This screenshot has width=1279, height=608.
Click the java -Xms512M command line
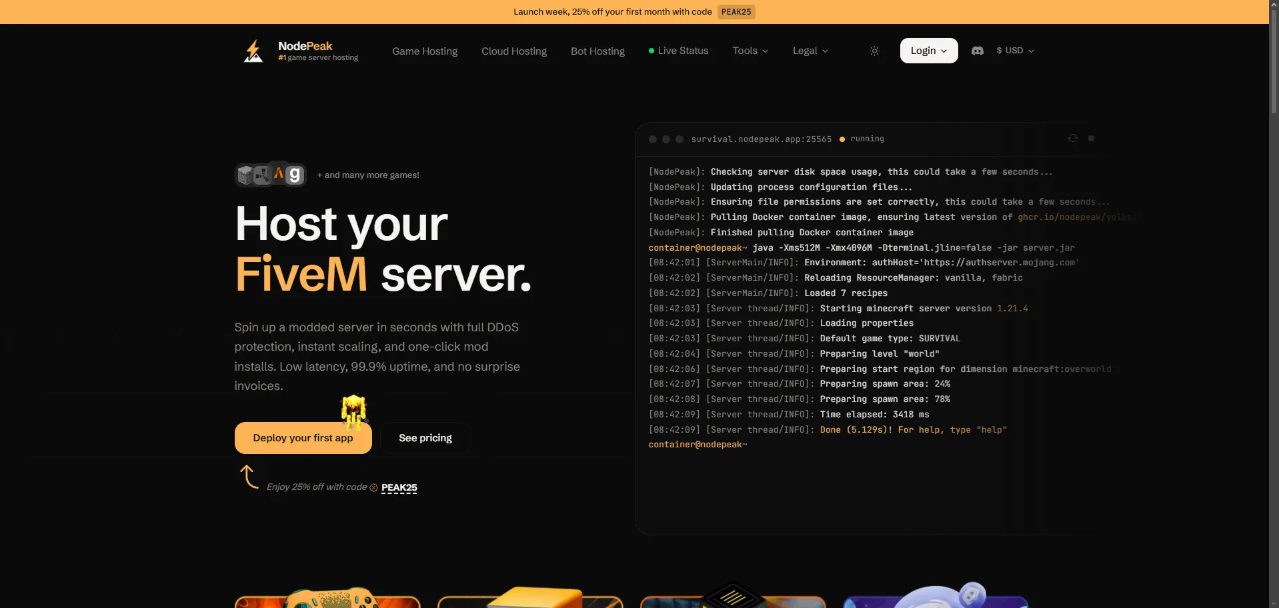point(862,248)
